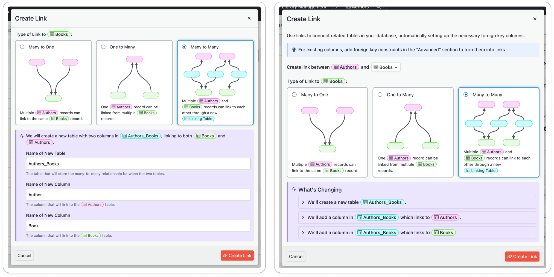Click Linking Table tag in right dialog

coord(481,171)
